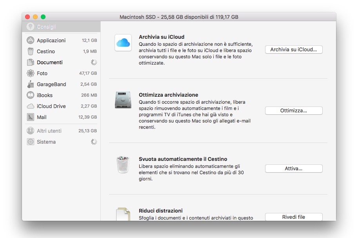Screen dimensions: 358x238
Task: Click the full trash icon beside Svuota automaticamente
Action: tap(123, 164)
